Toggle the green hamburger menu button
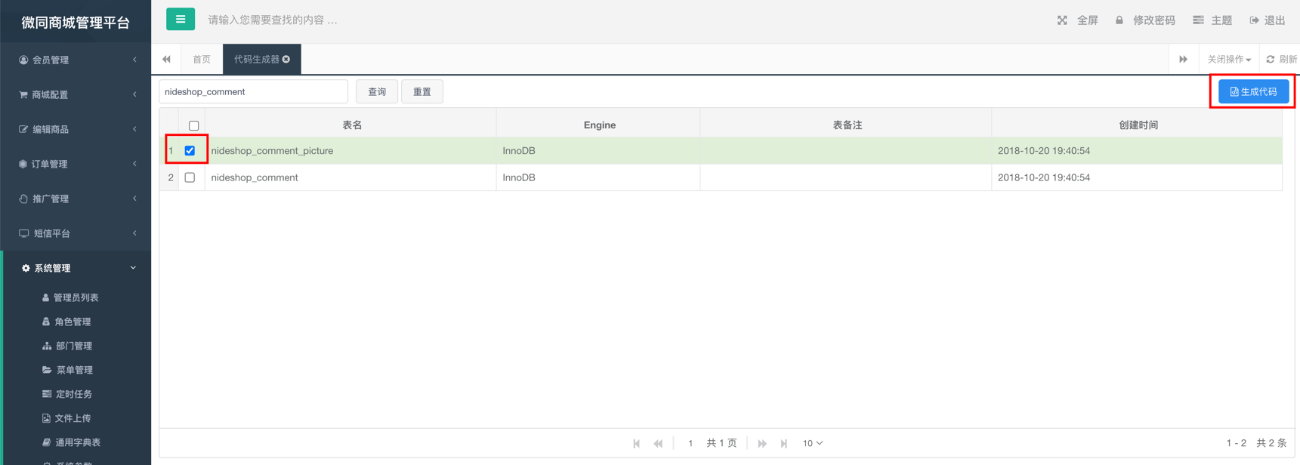 coord(181,20)
